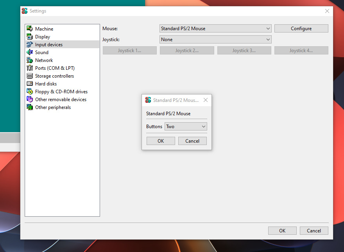Click the Configure button for mouse
Viewport: 344px width, 252px height.
click(301, 28)
